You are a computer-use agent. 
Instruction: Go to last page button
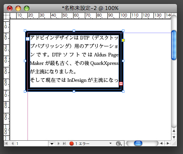tap(64, 144)
